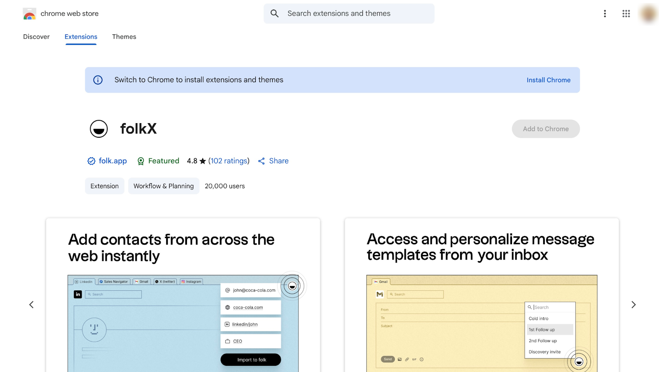The height and width of the screenshot is (372, 665).
Task: Click the 20,000 users text
Action: [x=225, y=186]
